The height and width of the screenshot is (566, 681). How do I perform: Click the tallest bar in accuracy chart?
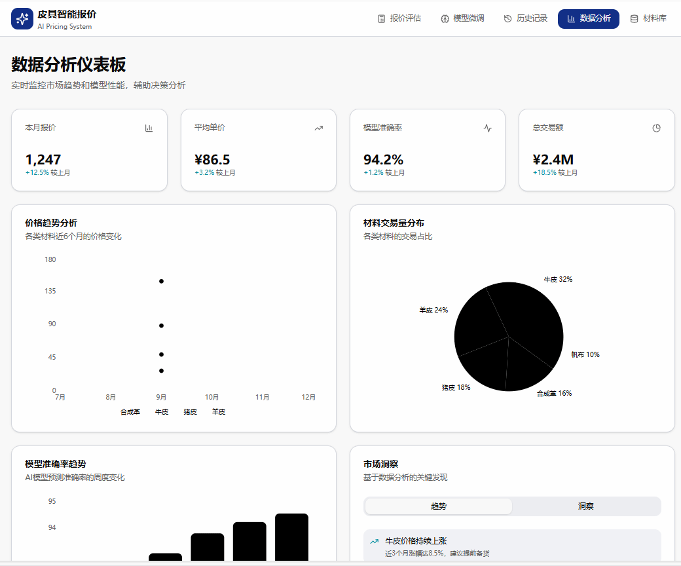(x=291, y=537)
